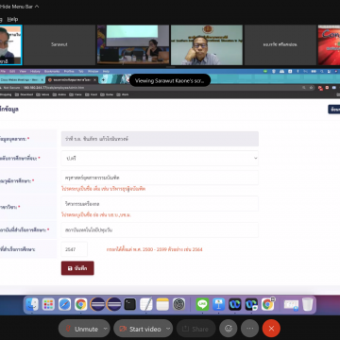Click the bookmark star in address bar
Screen dimensions: 340x340
coord(311,88)
